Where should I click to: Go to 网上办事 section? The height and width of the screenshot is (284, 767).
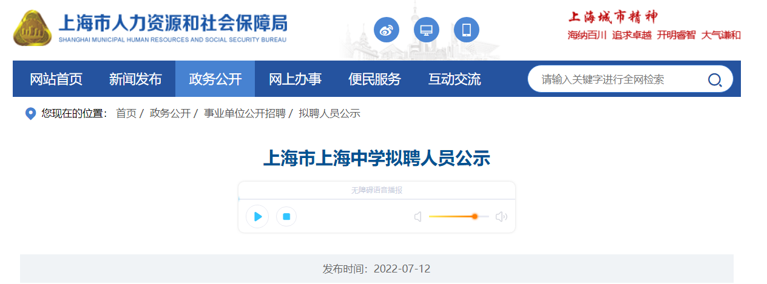(295, 79)
